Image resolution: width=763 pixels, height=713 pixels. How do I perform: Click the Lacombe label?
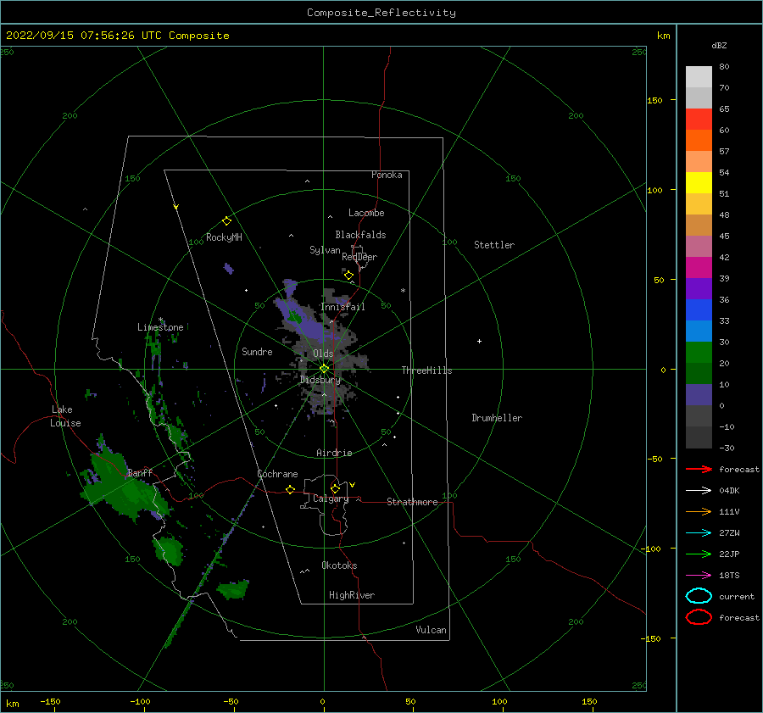[366, 213]
